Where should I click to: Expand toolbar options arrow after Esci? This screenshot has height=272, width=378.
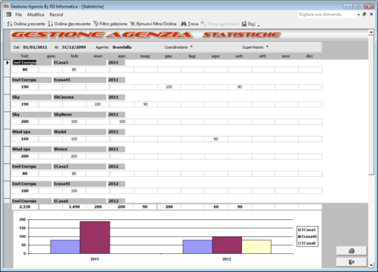click(x=259, y=25)
